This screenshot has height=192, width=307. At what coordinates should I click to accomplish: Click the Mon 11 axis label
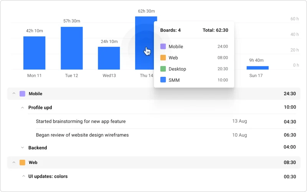[35, 76]
